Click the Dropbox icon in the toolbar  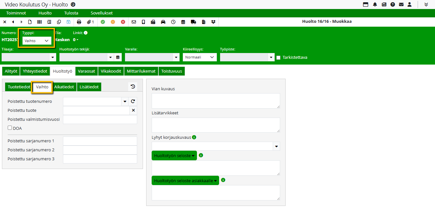click(214, 22)
